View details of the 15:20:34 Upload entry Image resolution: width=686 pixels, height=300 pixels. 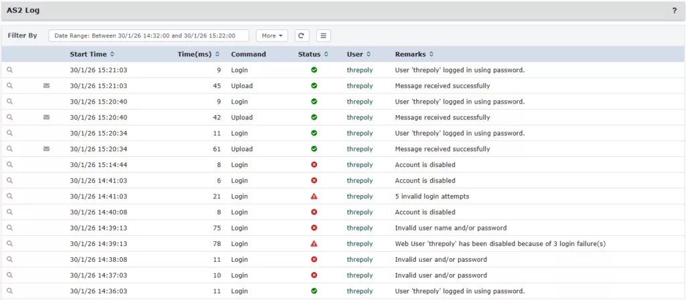pos(9,149)
